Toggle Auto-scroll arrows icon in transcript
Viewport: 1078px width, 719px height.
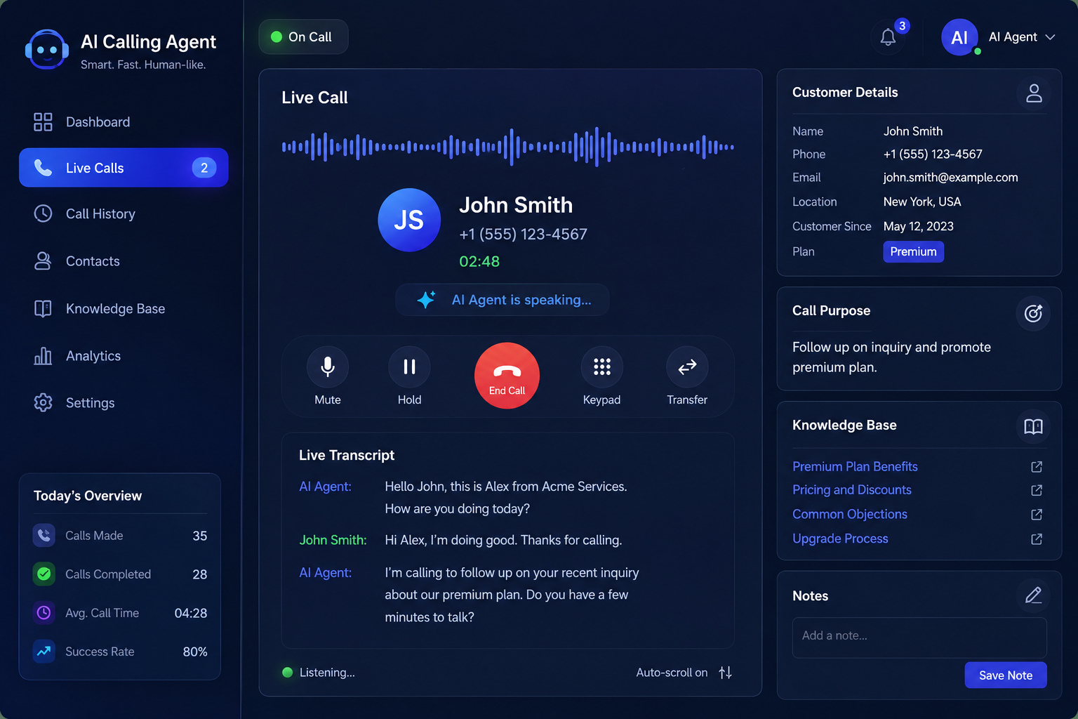click(x=726, y=673)
